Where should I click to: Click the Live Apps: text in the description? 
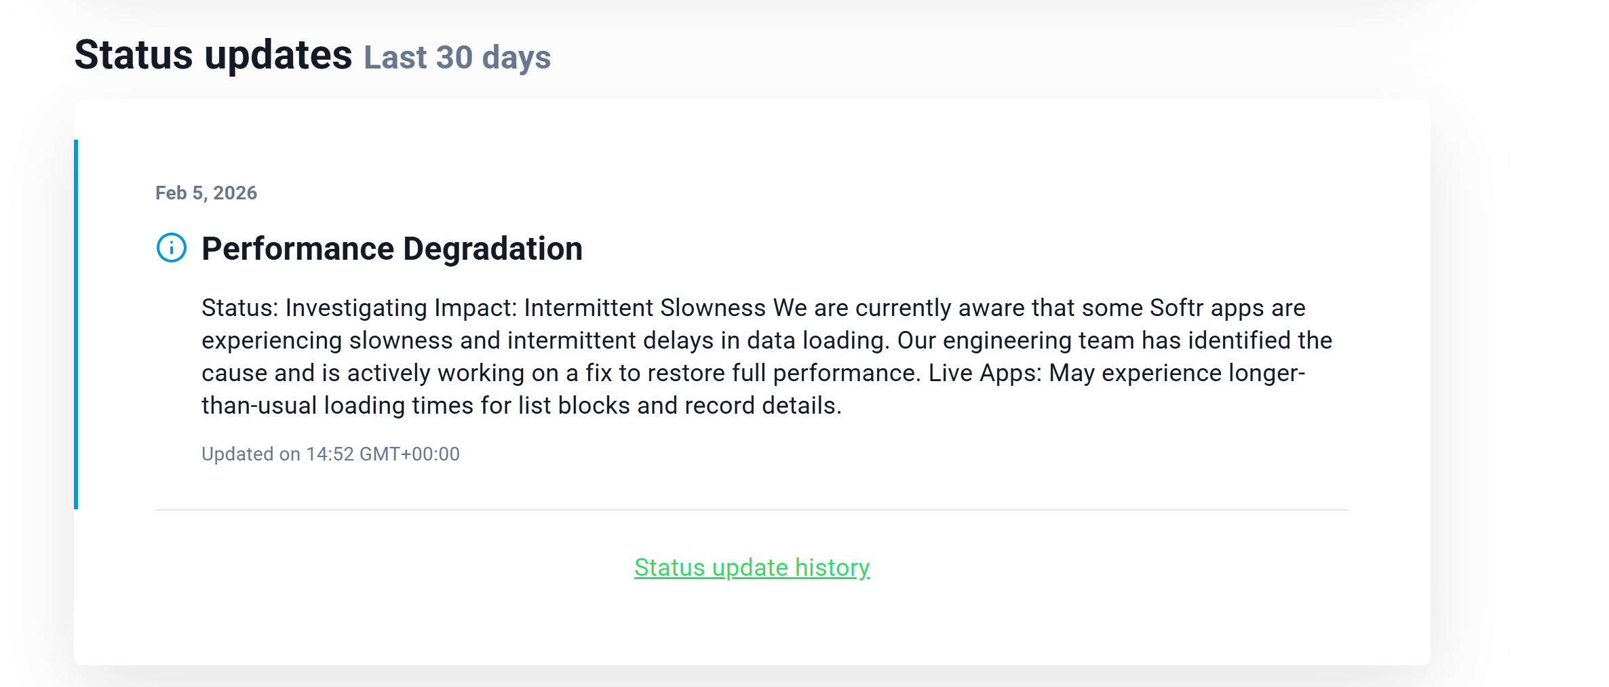tap(984, 373)
